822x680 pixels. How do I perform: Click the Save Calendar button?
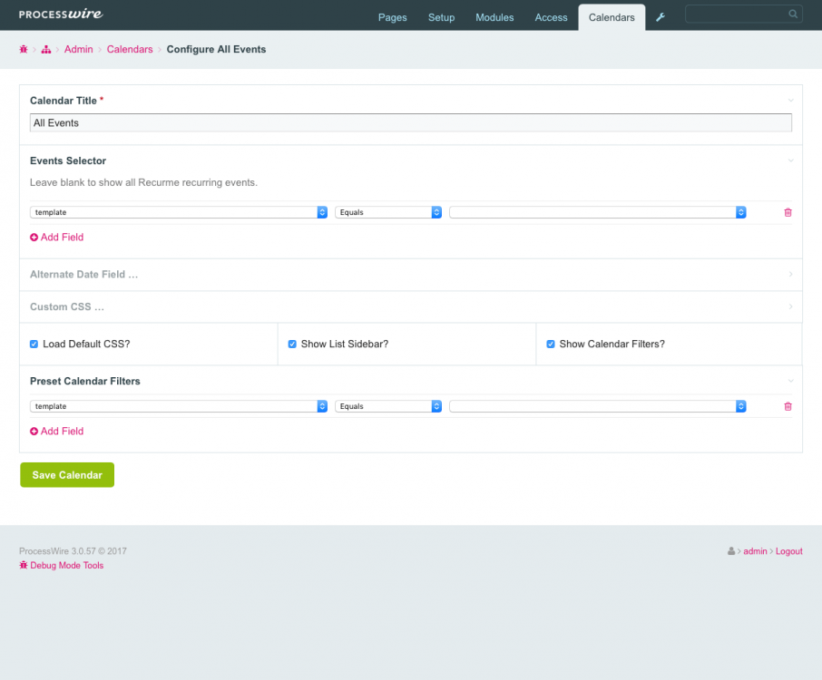tap(67, 475)
